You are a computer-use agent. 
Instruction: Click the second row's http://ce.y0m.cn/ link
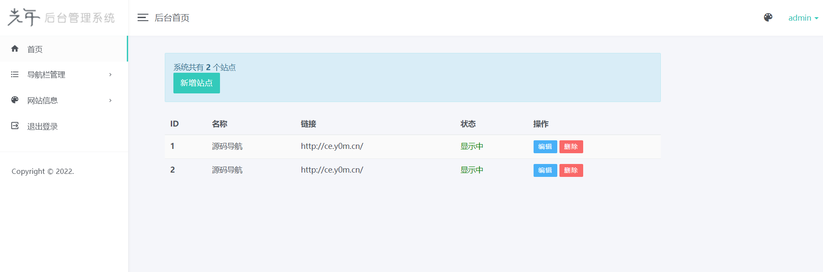(332, 170)
